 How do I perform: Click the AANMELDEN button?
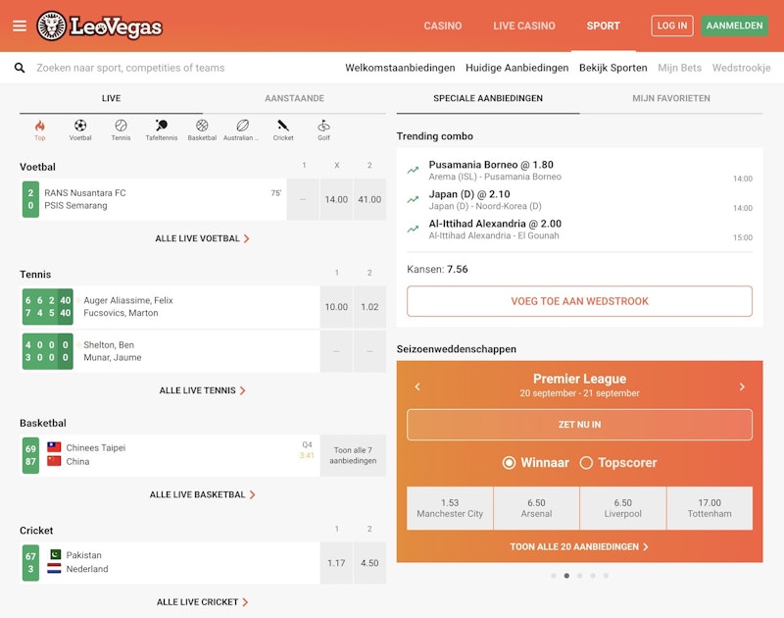[734, 26]
